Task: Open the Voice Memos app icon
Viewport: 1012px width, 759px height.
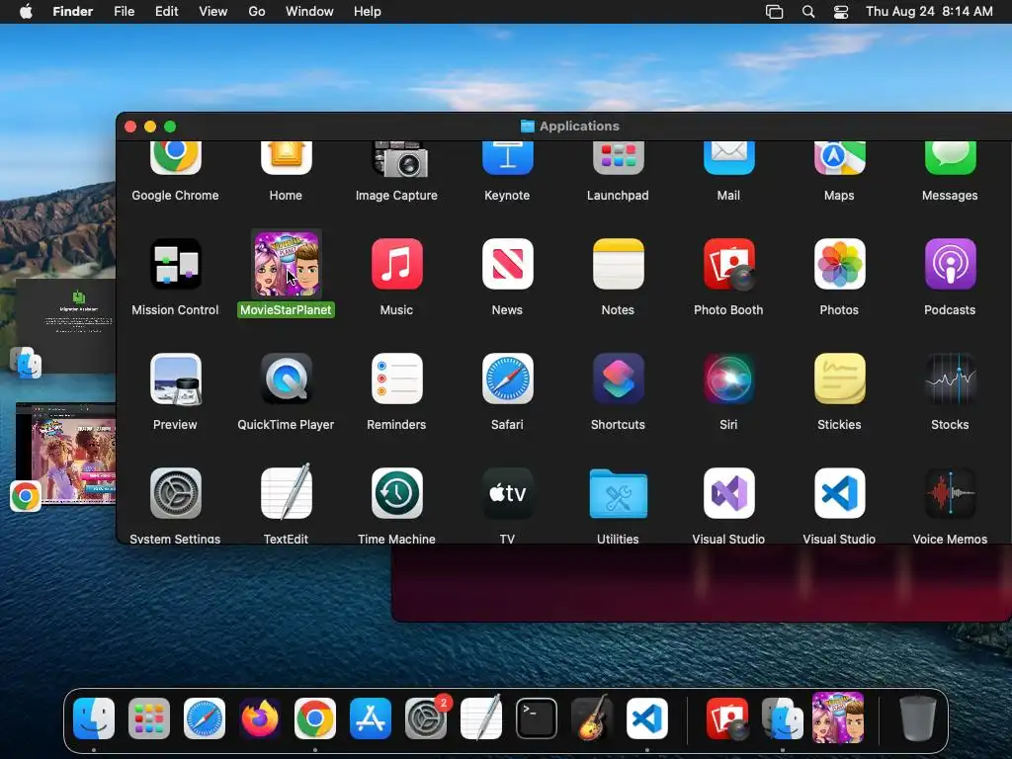Action: (x=950, y=493)
